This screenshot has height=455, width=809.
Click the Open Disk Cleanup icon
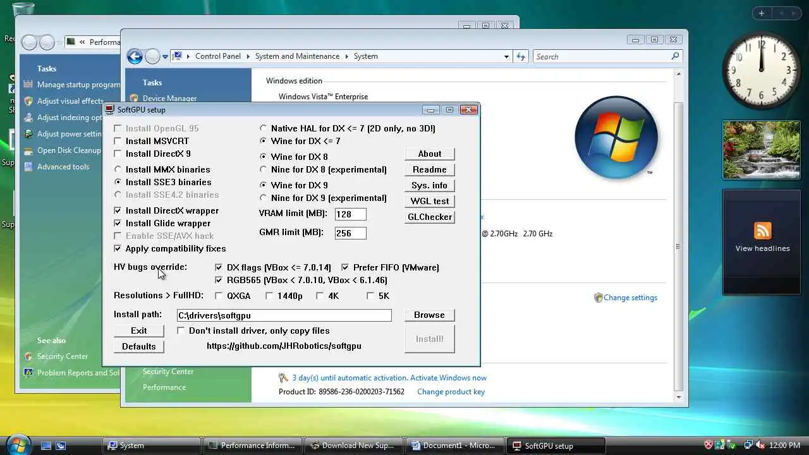click(28, 150)
